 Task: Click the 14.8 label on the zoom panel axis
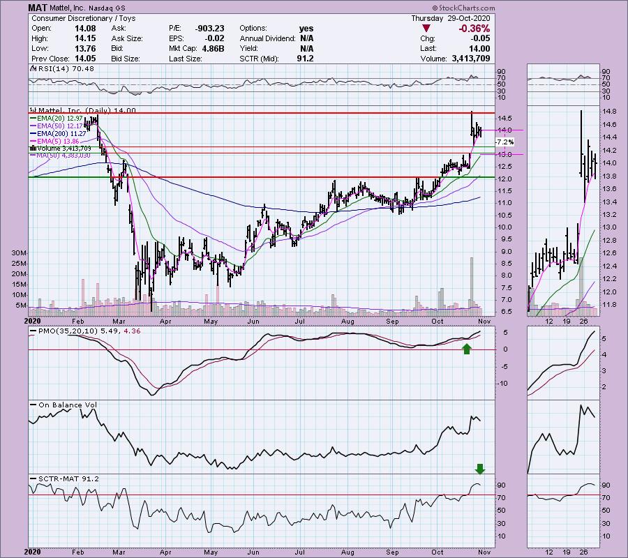(x=608, y=112)
